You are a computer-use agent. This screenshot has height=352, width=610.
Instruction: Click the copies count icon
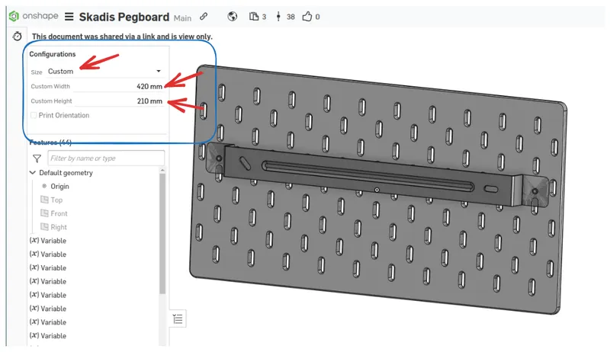click(255, 17)
